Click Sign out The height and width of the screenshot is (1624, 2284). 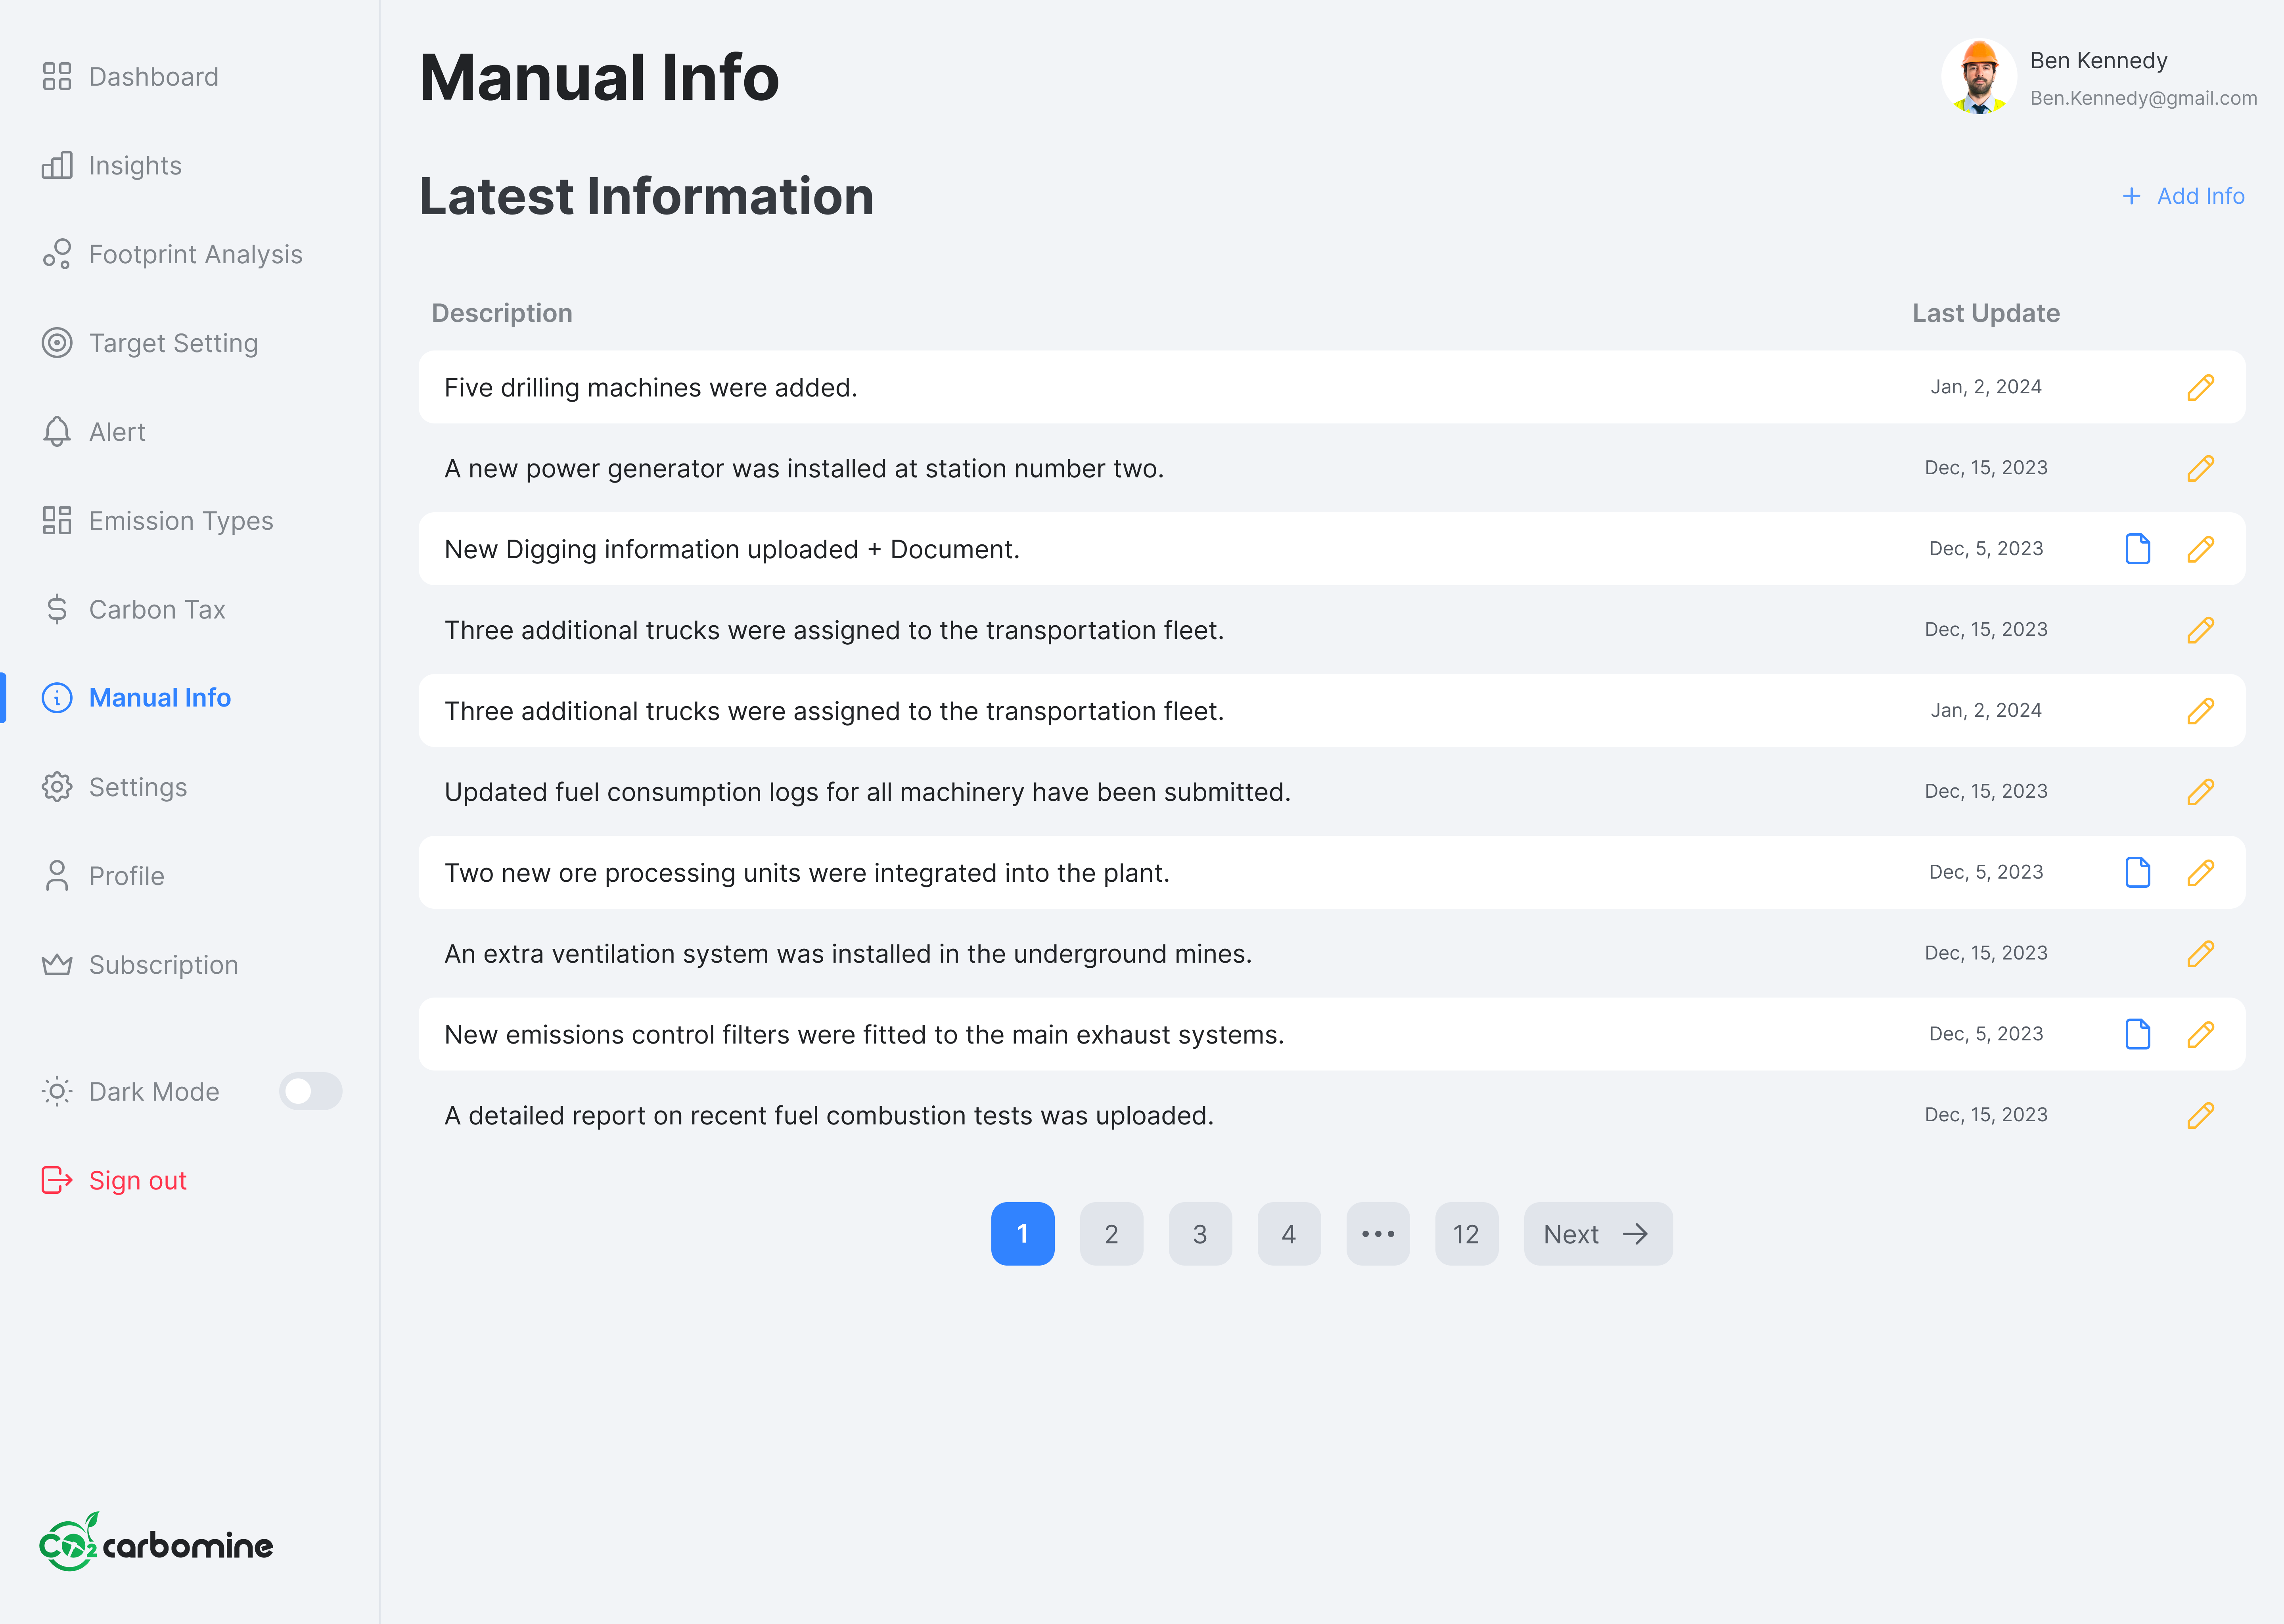(137, 1180)
